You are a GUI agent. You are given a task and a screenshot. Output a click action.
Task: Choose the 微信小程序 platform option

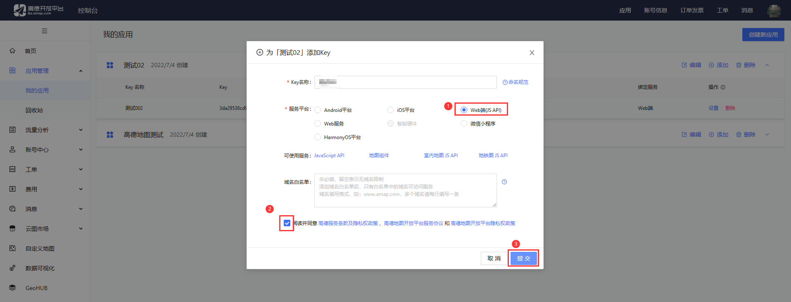pyautogui.click(x=464, y=123)
